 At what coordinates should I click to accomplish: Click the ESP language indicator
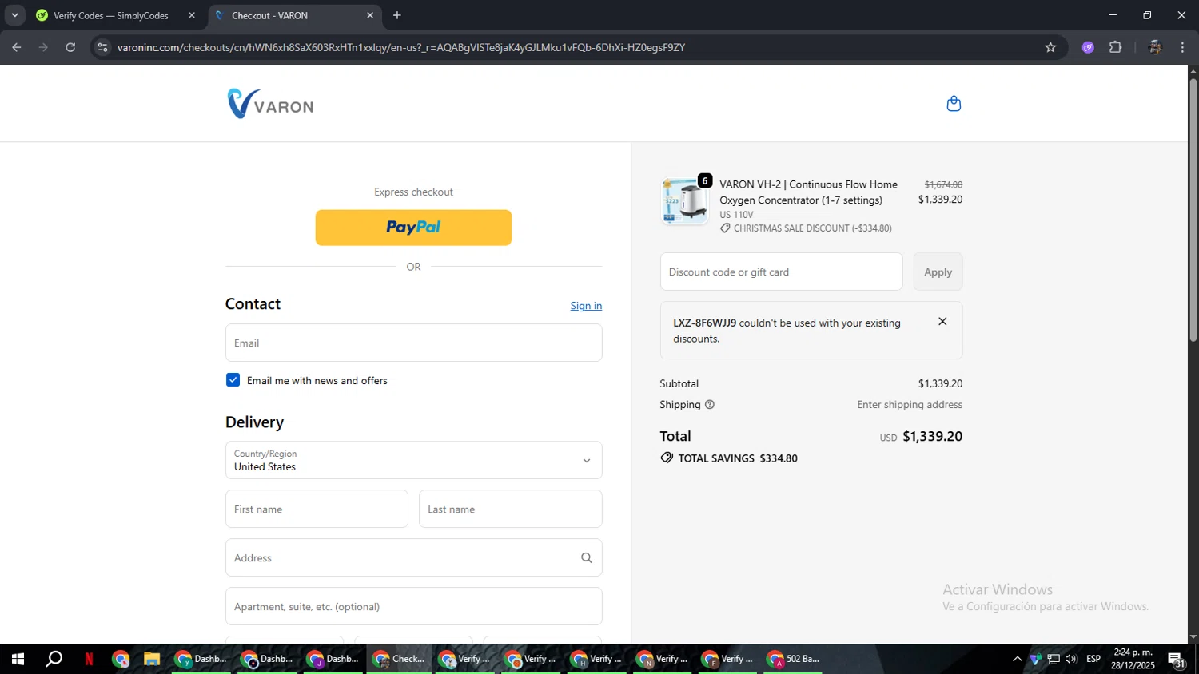click(x=1093, y=659)
